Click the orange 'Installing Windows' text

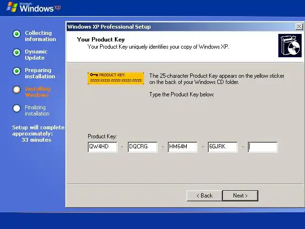[x=38, y=92]
